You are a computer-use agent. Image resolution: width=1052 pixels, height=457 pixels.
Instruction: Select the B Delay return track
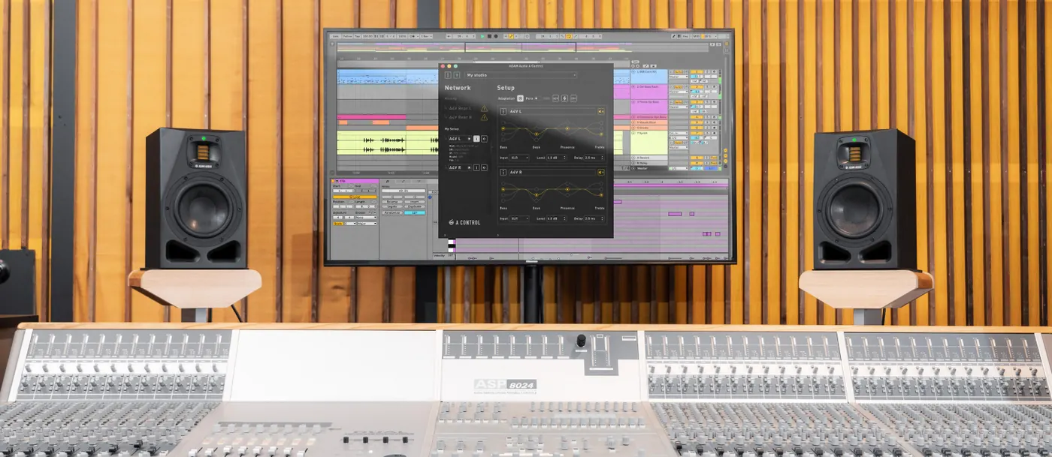click(x=648, y=163)
